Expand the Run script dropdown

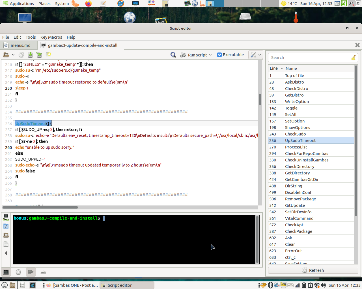(210, 55)
